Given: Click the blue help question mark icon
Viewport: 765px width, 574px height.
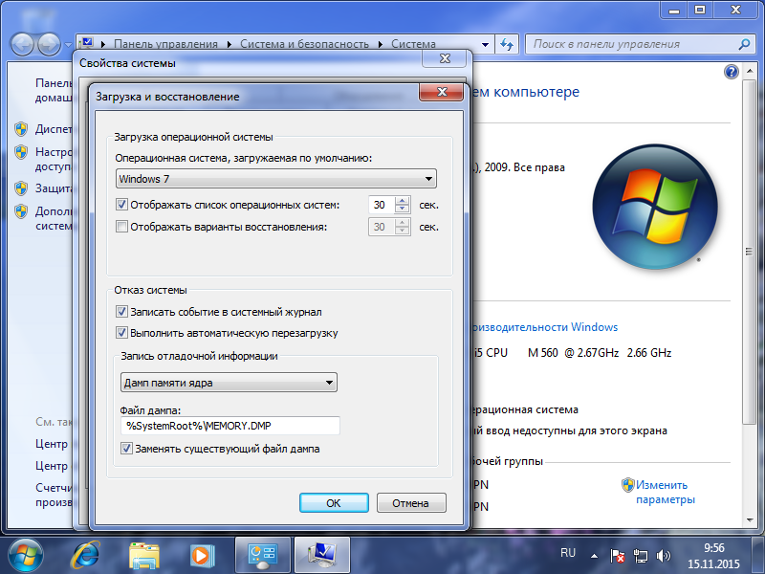Looking at the screenshot, I should [732, 72].
